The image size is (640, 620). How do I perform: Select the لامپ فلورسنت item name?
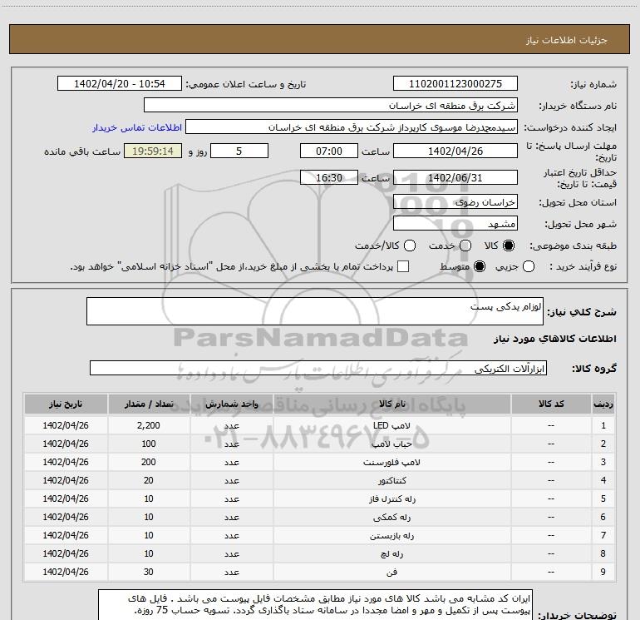(x=391, y=462)
